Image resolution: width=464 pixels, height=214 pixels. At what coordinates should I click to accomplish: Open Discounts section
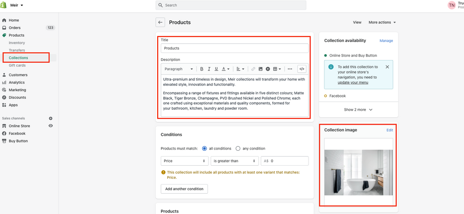[x=17, y=98]
